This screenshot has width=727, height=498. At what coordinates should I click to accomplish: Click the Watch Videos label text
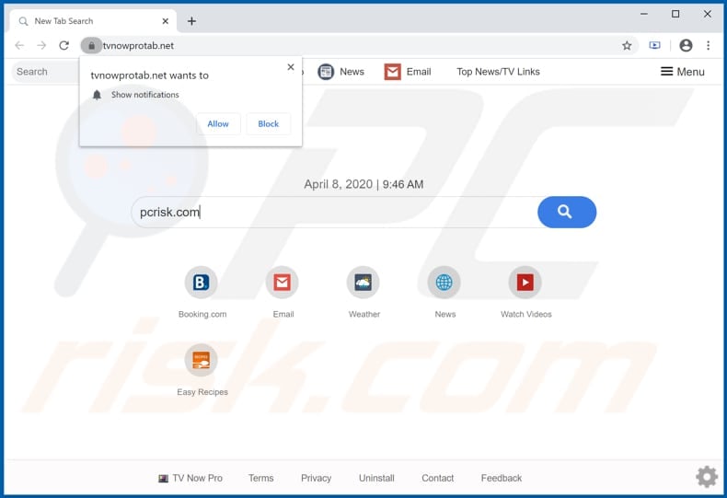526,315
